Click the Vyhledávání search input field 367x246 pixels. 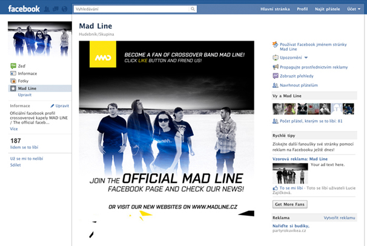click(131, 9)
